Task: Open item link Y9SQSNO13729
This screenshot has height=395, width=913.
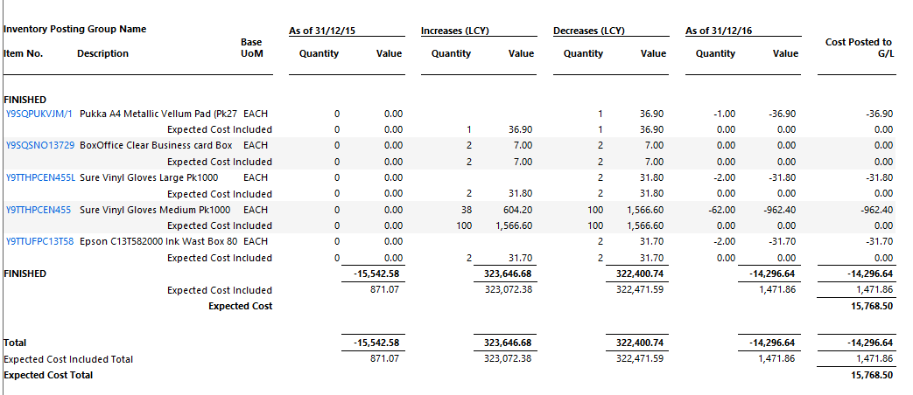Action: coord(40,145)
